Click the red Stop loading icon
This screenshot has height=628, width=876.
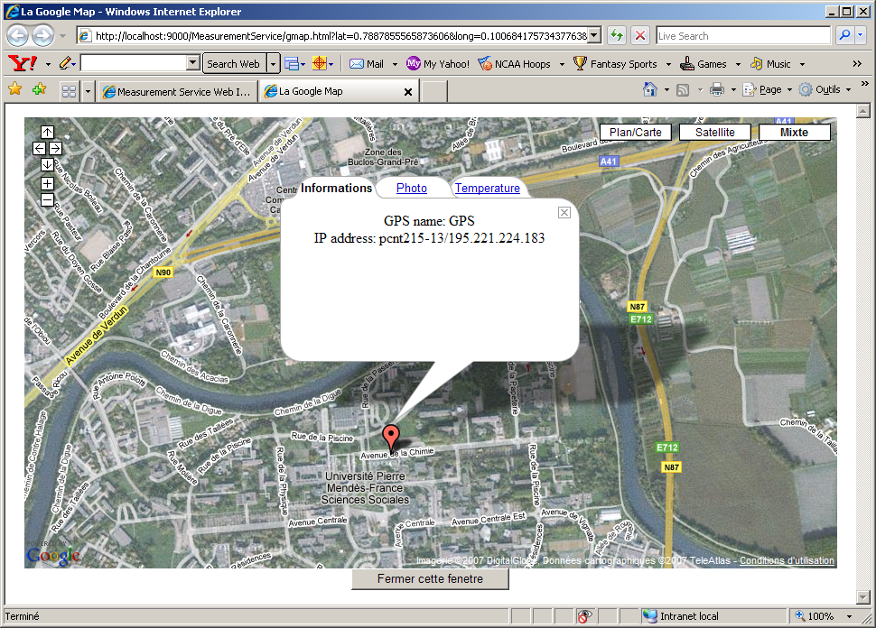(640, 36)
